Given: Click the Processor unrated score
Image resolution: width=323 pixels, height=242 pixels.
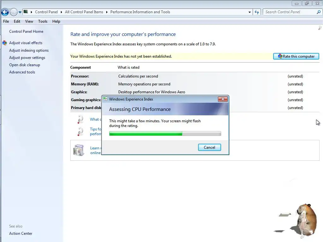Looking at the screenshot, I should [295, 76].
